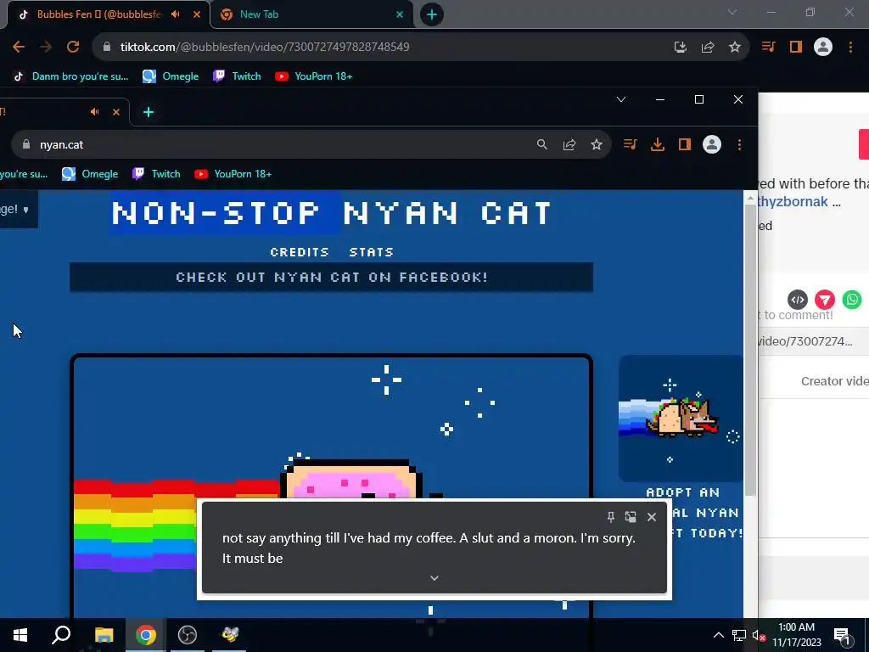Image resolution: width=869 pixels, height=652 pixels.
Task: Click the caption box pop-out icon
Action: pyautogui.click(x=631, y=517)
